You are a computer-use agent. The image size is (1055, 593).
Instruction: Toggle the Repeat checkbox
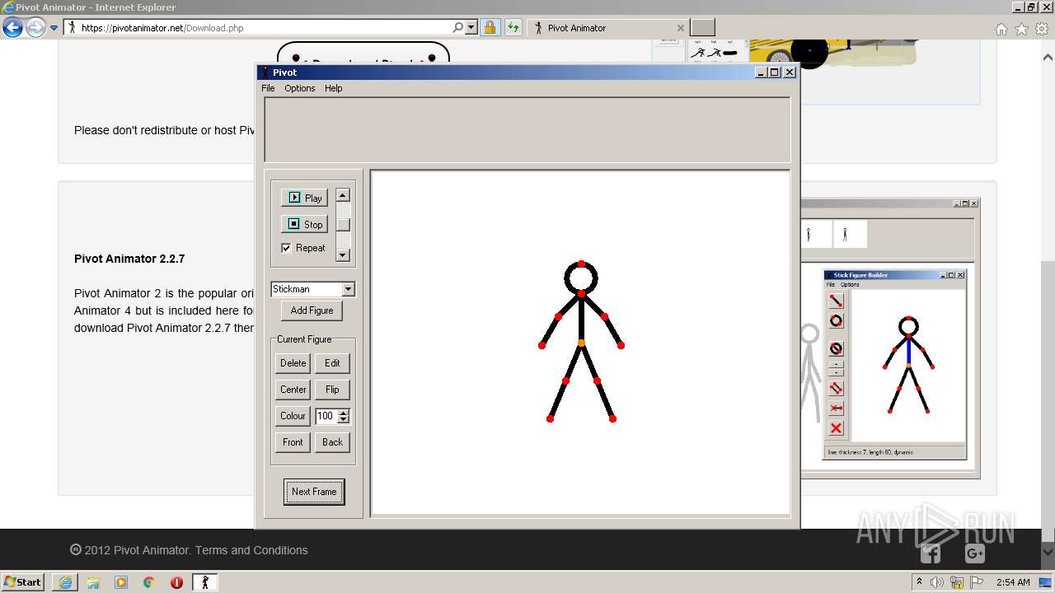[x=286, y=248]
